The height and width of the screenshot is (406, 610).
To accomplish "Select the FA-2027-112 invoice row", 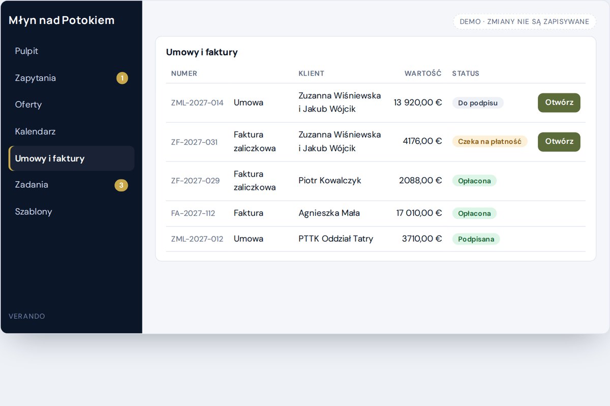I will 376,214.
